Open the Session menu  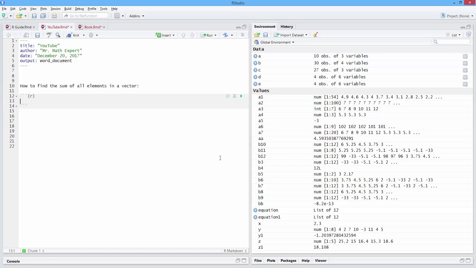(55, 9)
